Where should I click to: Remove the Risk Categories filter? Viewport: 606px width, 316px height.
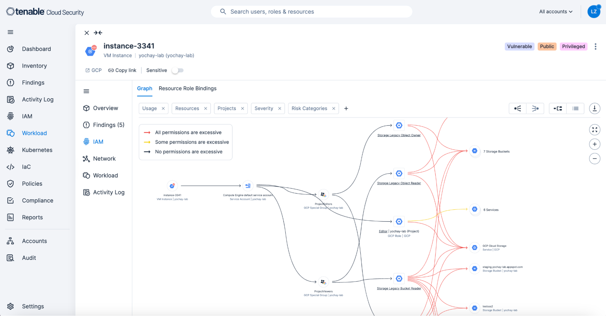(334, 108)
